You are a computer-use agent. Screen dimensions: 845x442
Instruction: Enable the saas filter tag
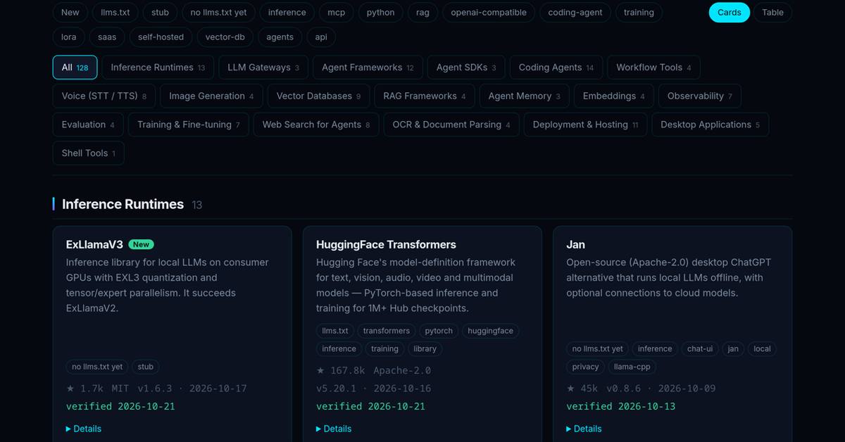pos(108,37)
